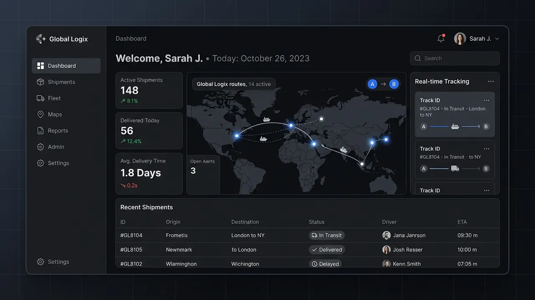Click shipment ID #GL8105 in table
The height and width of the screenshot is (300, 535).
click(x=131, y=250)
